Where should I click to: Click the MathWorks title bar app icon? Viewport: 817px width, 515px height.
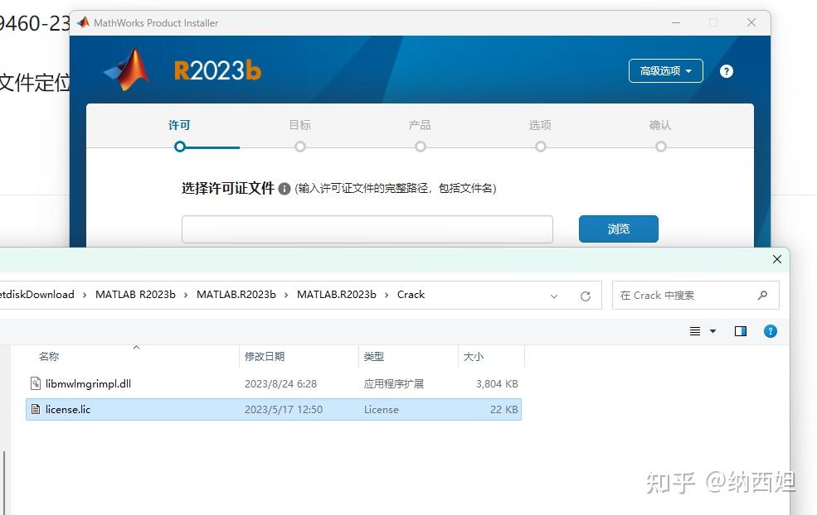pyautogui.click(x=84, y=22)
